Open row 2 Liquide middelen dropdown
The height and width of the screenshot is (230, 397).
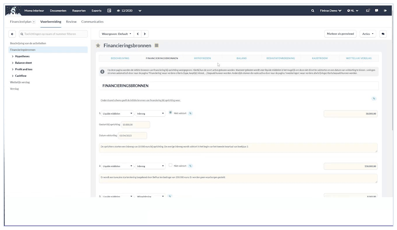pos(118,166)
